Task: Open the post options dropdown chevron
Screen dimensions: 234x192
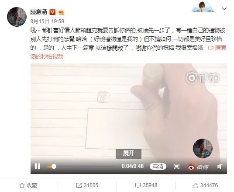Action: point(224,9)
